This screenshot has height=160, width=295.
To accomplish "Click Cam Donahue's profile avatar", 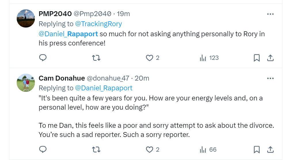I will [x=26, y=83].
